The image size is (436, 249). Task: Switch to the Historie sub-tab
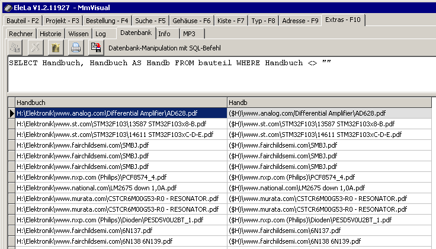[x=50, y=34]
